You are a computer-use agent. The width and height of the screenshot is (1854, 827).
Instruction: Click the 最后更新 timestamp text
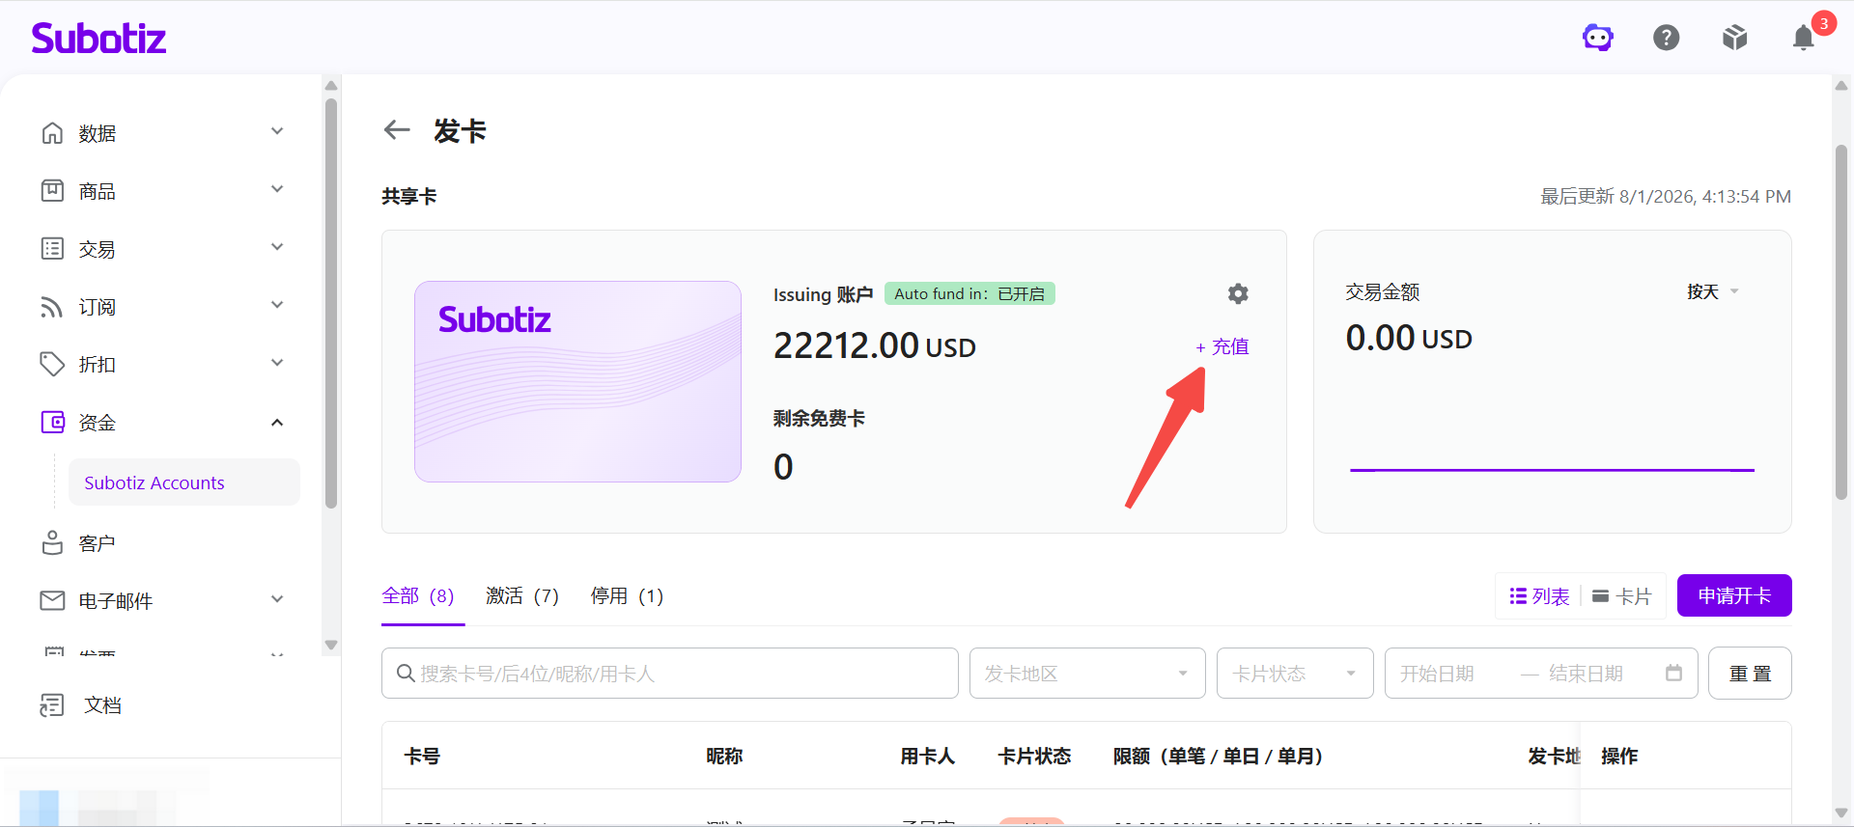tap(1666, 197)
